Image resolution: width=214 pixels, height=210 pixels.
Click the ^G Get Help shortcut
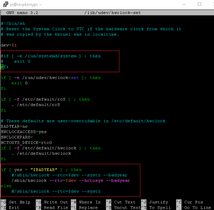coord(16,202)
